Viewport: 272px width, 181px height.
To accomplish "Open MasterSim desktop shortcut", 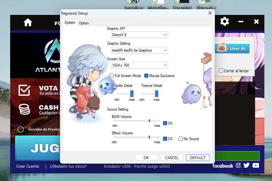I will click(158, 5).
